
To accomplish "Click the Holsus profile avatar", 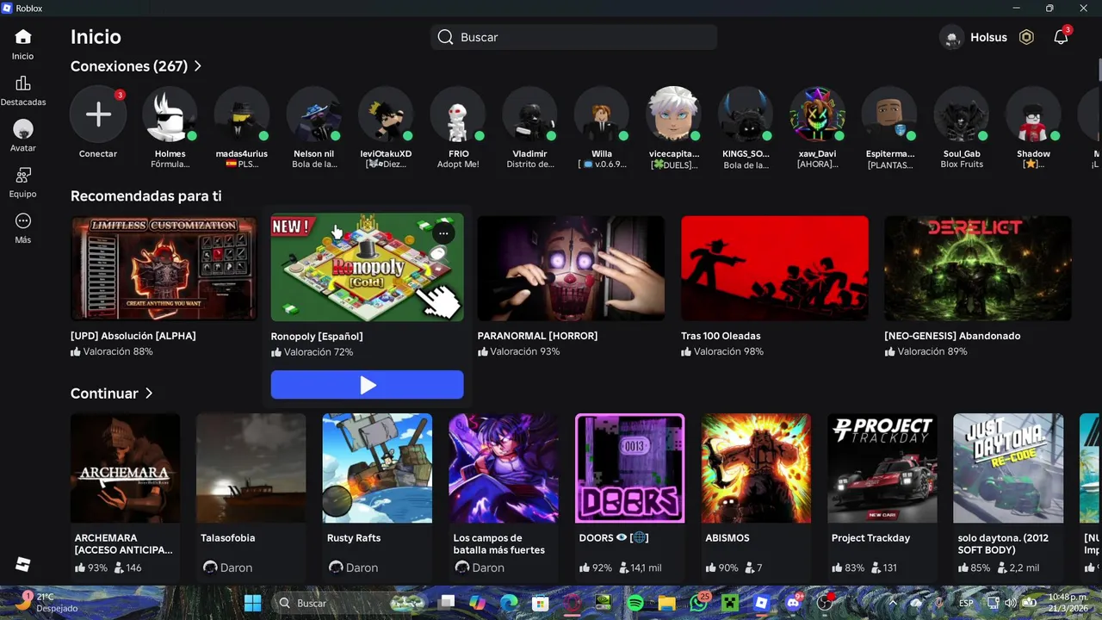I will tap(951, 37).
